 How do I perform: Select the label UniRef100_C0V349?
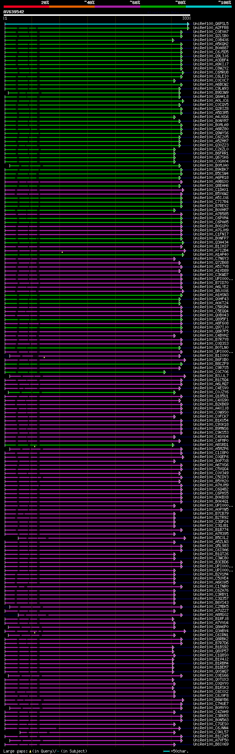(211, 473)
